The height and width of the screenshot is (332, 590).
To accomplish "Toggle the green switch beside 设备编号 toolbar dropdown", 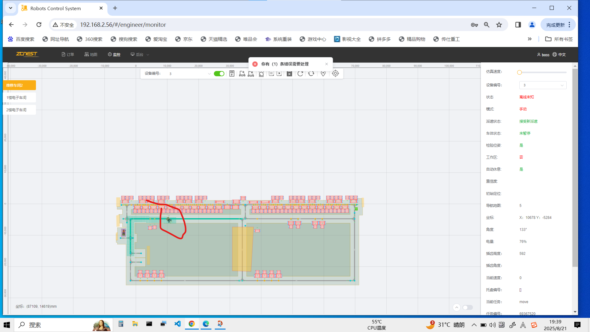I will (219, 73).
